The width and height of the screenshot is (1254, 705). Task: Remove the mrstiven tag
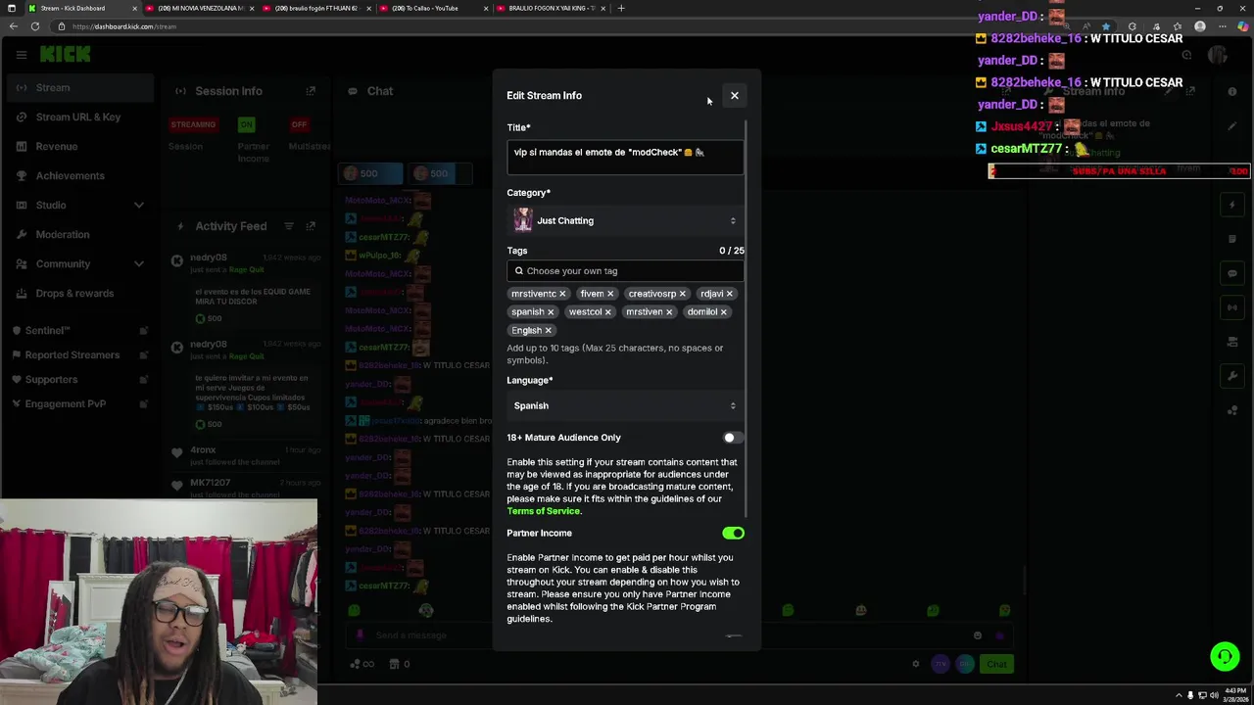[669, 312]
